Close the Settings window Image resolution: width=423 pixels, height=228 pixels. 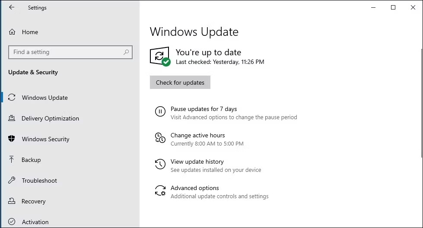(x=413, y=7)
